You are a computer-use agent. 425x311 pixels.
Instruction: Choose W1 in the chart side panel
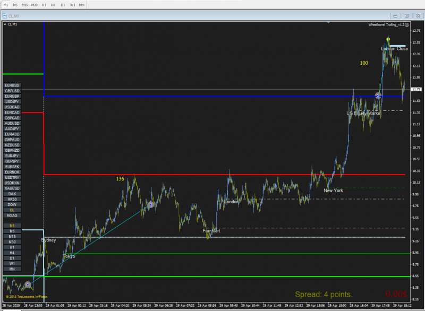tap(12, 264)
